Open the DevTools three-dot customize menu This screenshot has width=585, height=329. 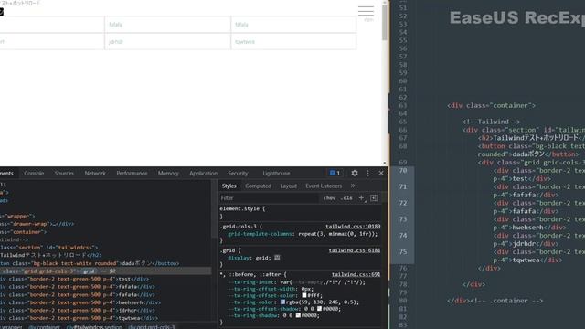pos(367,173)
